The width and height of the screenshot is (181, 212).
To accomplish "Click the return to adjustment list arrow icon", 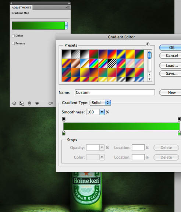I will tap(14, 103).
